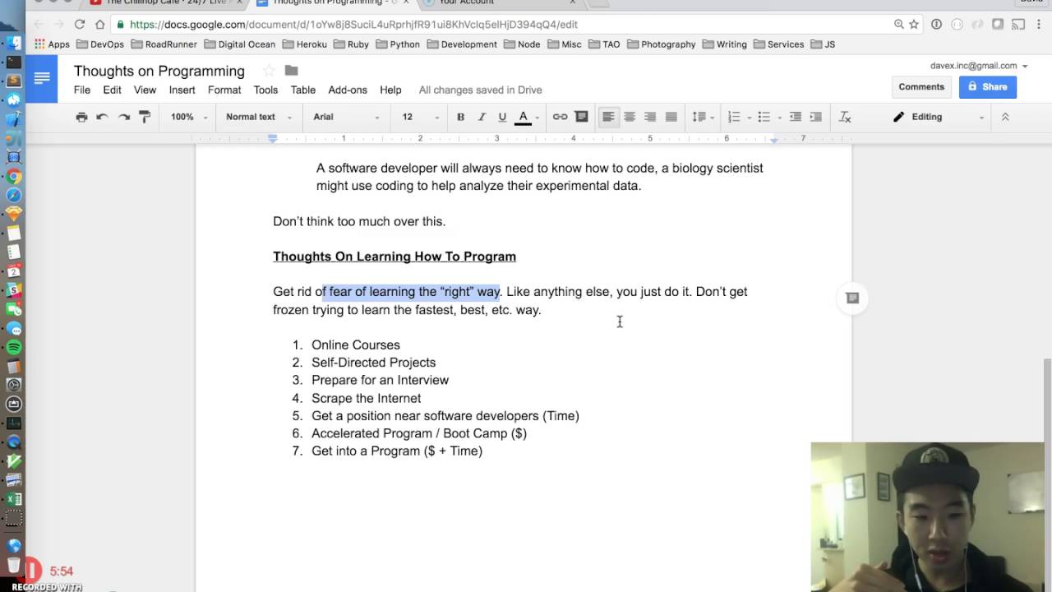Center align the text

pos(630,117)
